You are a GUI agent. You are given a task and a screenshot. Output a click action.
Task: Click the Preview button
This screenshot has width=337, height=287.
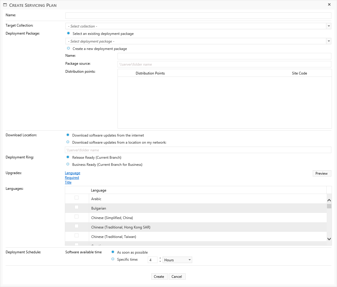click(x=322, y=174)
